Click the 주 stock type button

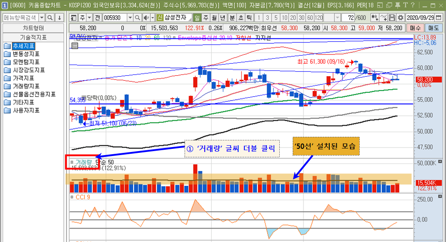[83, 18]
